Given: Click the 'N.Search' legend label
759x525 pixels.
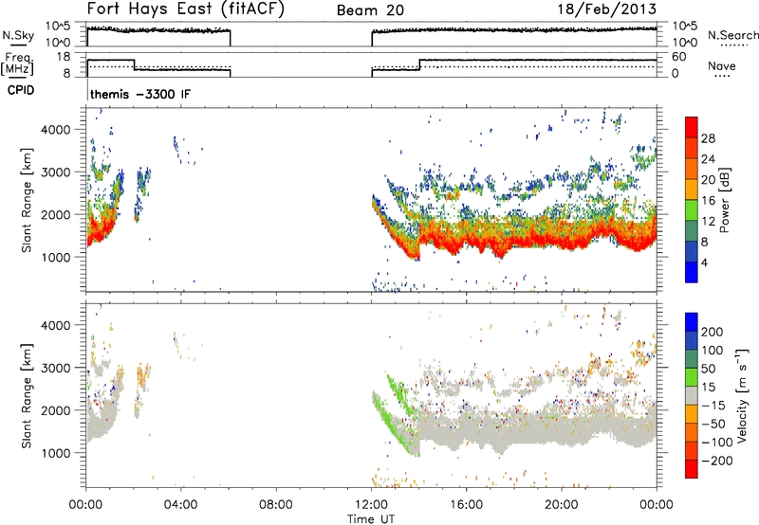Looking at the screenshot, I should click(732, 35).
